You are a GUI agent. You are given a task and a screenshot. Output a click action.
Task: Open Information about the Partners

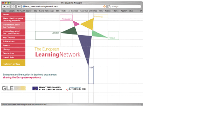tap(13, 26)
